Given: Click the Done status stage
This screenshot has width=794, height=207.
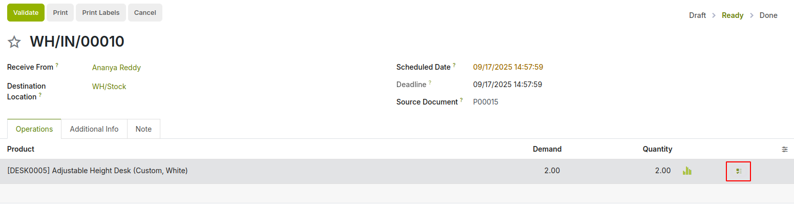Looking at the screenshot, I should (x=768, y=15).
